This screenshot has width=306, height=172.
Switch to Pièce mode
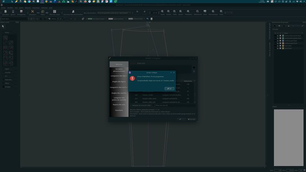coord(43,13)
